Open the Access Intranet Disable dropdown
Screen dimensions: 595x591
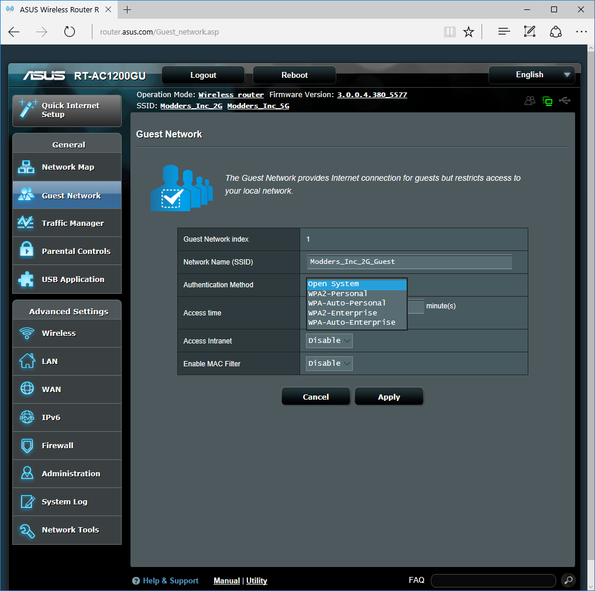point(329,341)
